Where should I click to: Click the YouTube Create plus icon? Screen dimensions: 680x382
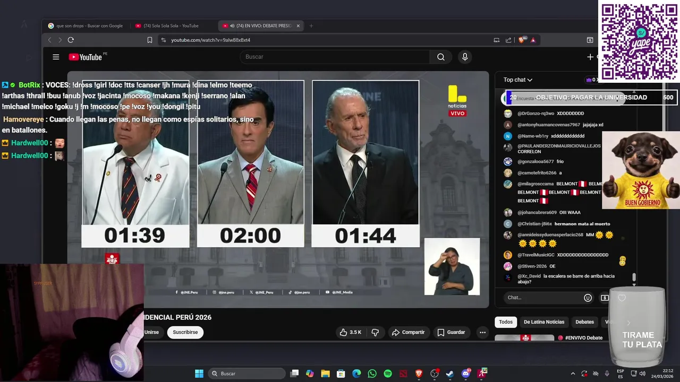click(x=590, y=57)
